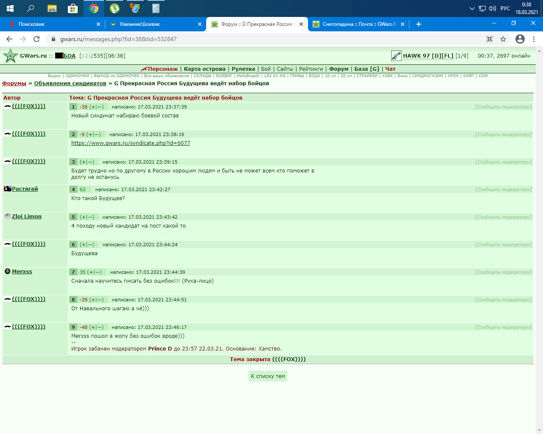This screenshot has height=434, width=543.
Task: Click Форумы breadcrumb link
Action: point(14,83)
